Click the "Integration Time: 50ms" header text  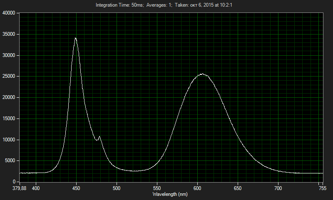click(x=119, y=5)
